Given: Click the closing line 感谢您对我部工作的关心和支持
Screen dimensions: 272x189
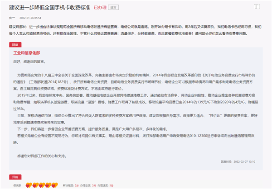Looking at the screenshot, I should (x=42, y=156).
